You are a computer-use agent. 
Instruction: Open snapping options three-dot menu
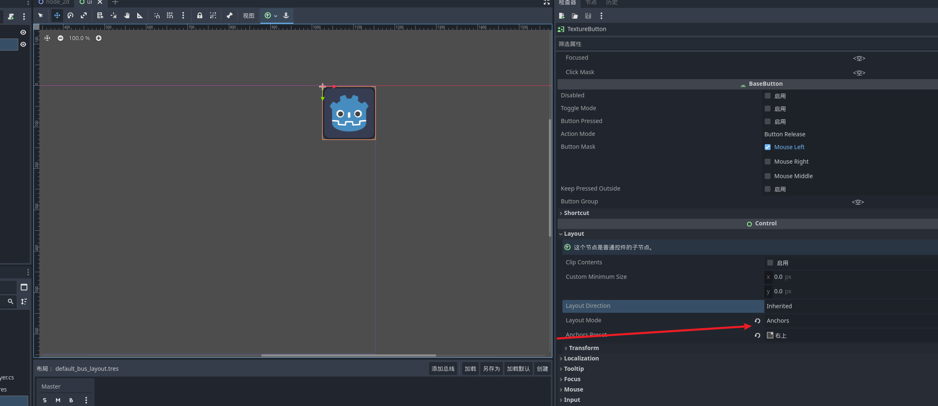[x=183, y=15]
